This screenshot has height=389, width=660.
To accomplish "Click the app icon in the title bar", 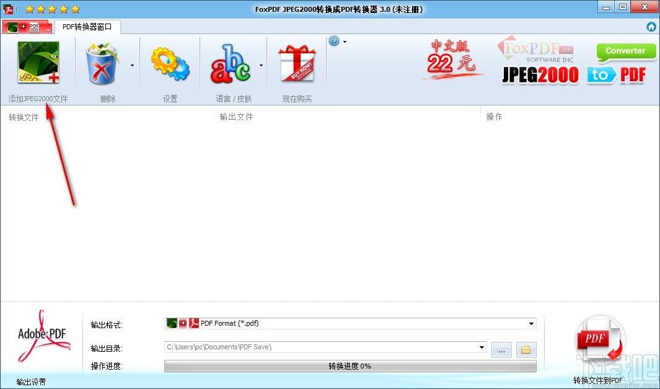I will (x=8, y=9).
